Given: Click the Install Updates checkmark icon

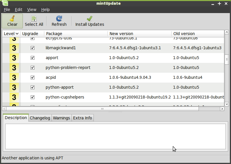Looking at the screenshot, I should click(89, 19).
